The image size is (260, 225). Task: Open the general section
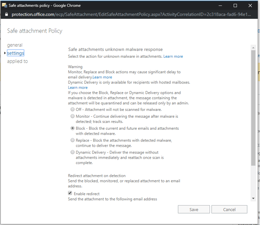[15, 45]
